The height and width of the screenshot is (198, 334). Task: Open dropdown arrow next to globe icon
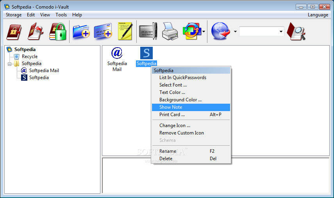pos(235,32)
